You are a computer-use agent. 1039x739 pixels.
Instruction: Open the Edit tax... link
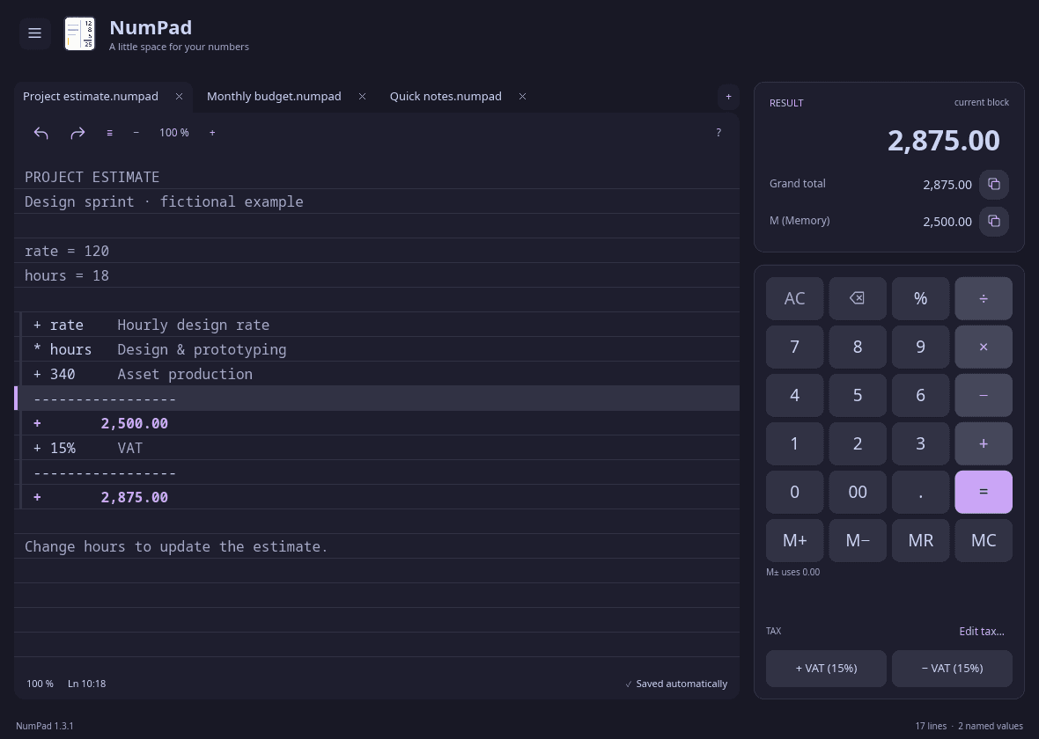coord(982,632)
